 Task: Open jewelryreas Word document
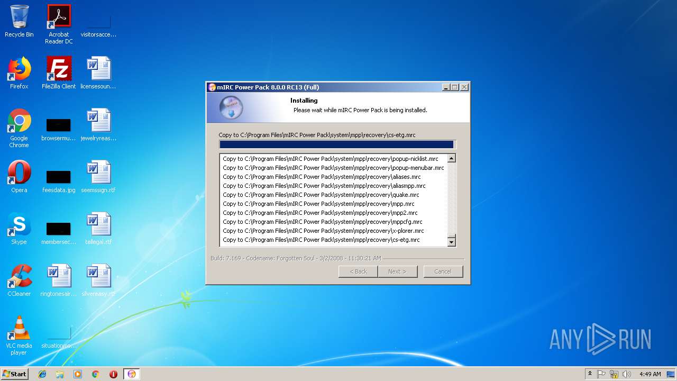click(98, 125)
